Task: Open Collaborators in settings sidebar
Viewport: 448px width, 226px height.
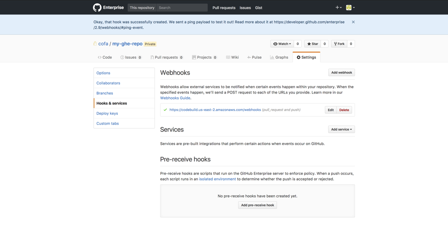Action: 124,83
